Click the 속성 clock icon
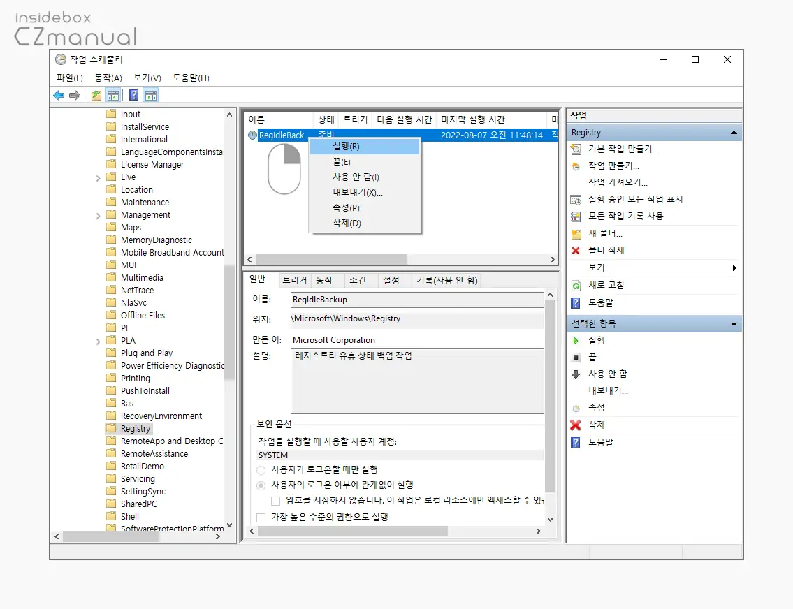Viewport: 793px width, 609px height. point(576,409)
